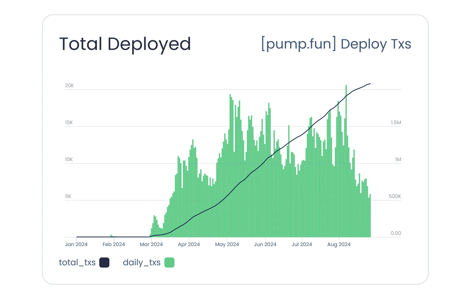Select the 'Mar 2024' x-axis label

click(151, 245)
